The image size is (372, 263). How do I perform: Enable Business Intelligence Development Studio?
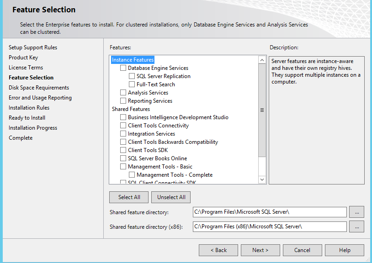pyautogui.click(x=123, y=117)
